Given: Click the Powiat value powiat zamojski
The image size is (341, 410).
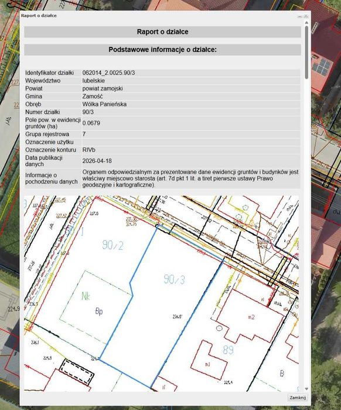Looking at the screenshot, I should point(103,89).
